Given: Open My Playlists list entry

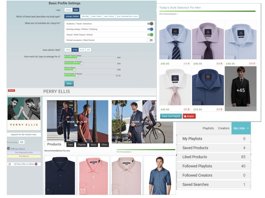Looking at the screenshot, I should click(x=214, y=139).
